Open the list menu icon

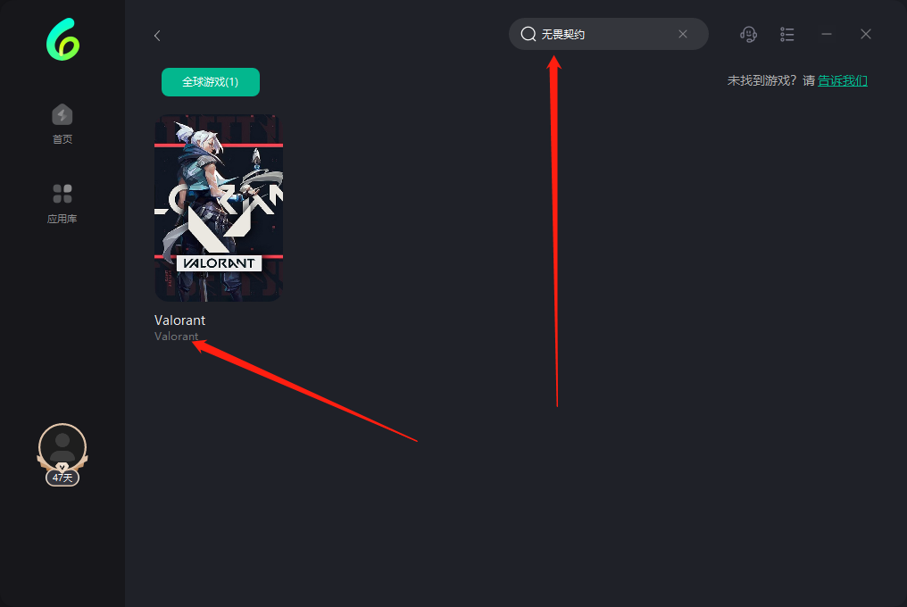tap(786, 34)
